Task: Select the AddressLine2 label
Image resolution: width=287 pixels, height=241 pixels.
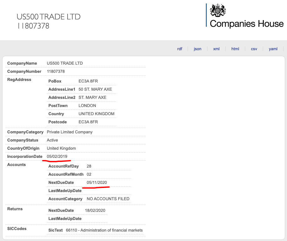Action: 62,98
